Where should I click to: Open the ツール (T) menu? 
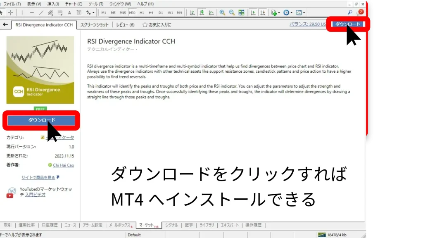tap(96, 4)
